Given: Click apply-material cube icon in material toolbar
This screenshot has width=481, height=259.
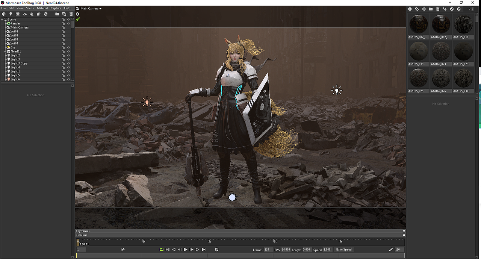Looking at the screenshot, I should 445,9.
